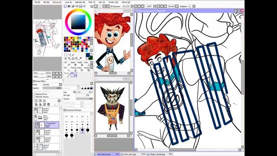Adjust the layer Opacity slider

(x=52, y=88)
